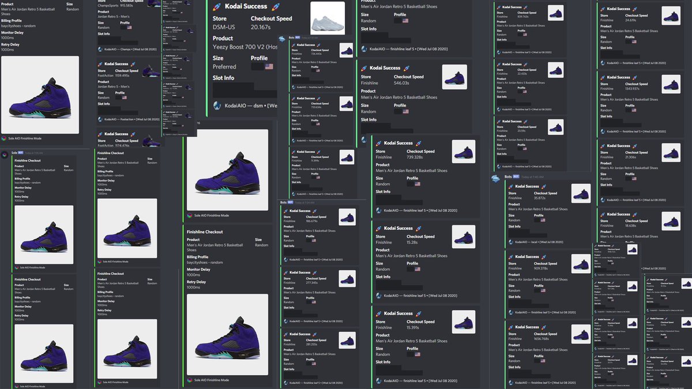
Task: Click the KodaiAIO logo in the dsm footer
Action: [x=217, y=105]
